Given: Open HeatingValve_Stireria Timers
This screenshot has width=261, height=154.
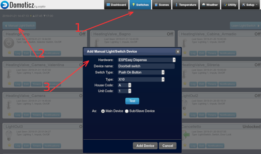Looking at the screenshot, I should [x=212, y=84].
